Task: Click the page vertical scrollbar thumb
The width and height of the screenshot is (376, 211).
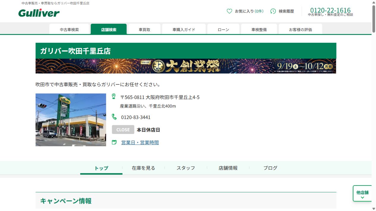Action: [374, 19]
